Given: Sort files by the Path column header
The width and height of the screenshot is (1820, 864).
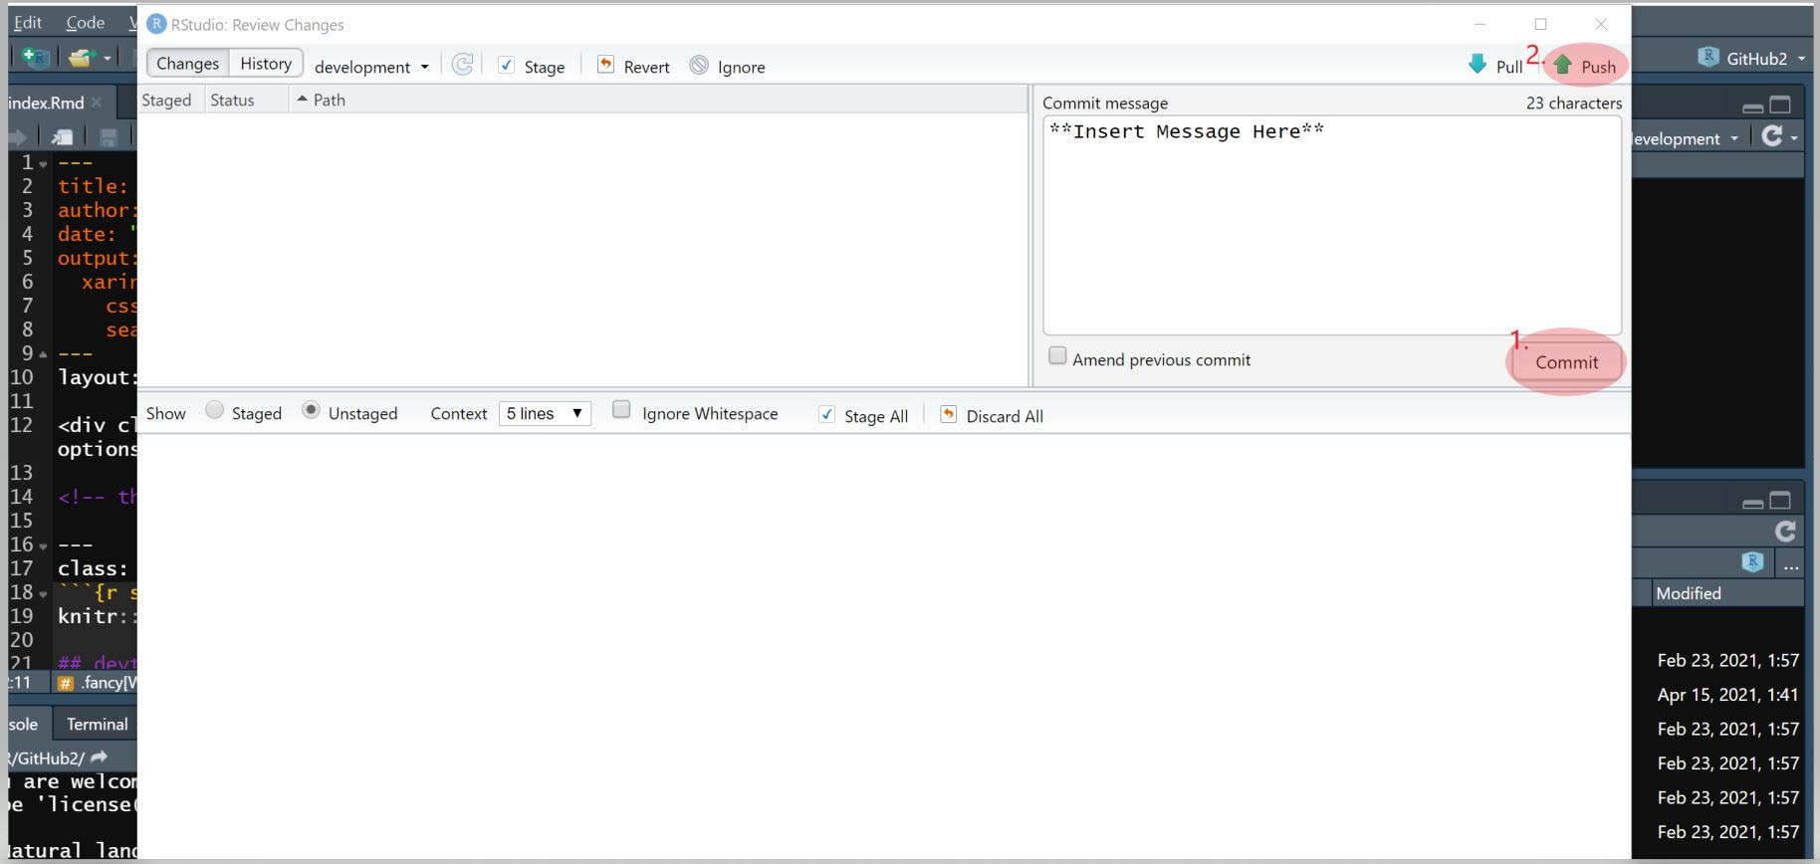Looking at the screenshot, I should [329, 100].
